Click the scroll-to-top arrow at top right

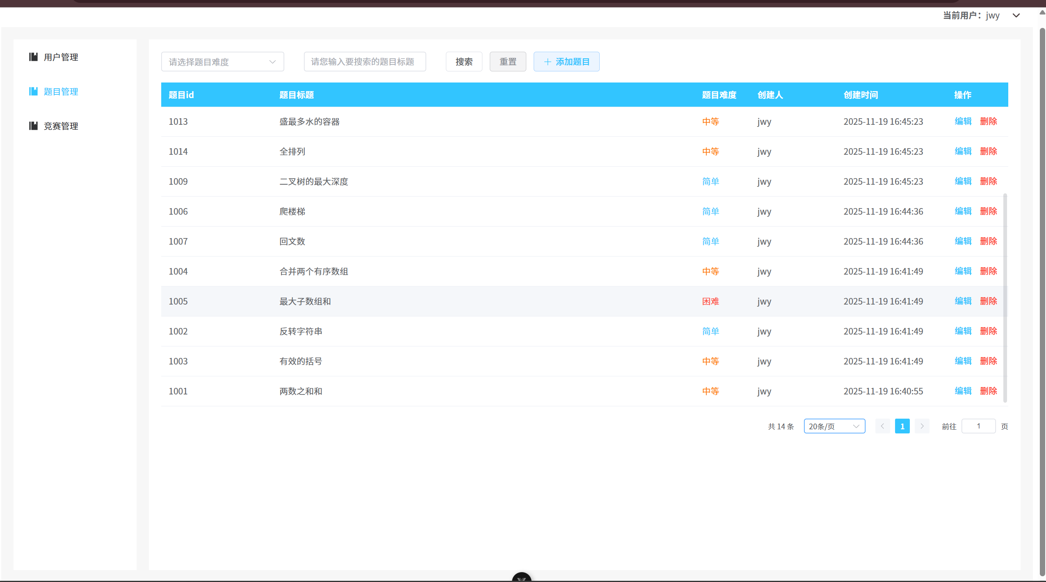click(x=1041, y=12)
